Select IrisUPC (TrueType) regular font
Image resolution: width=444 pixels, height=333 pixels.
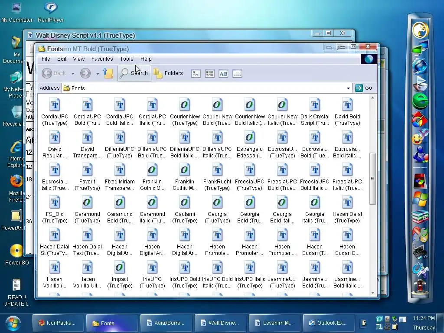click(152, 274)
